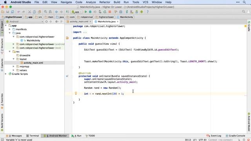This screenshot has height=141, width=251.
Task: Open the Terminal tool window
Action: point(33,136)
